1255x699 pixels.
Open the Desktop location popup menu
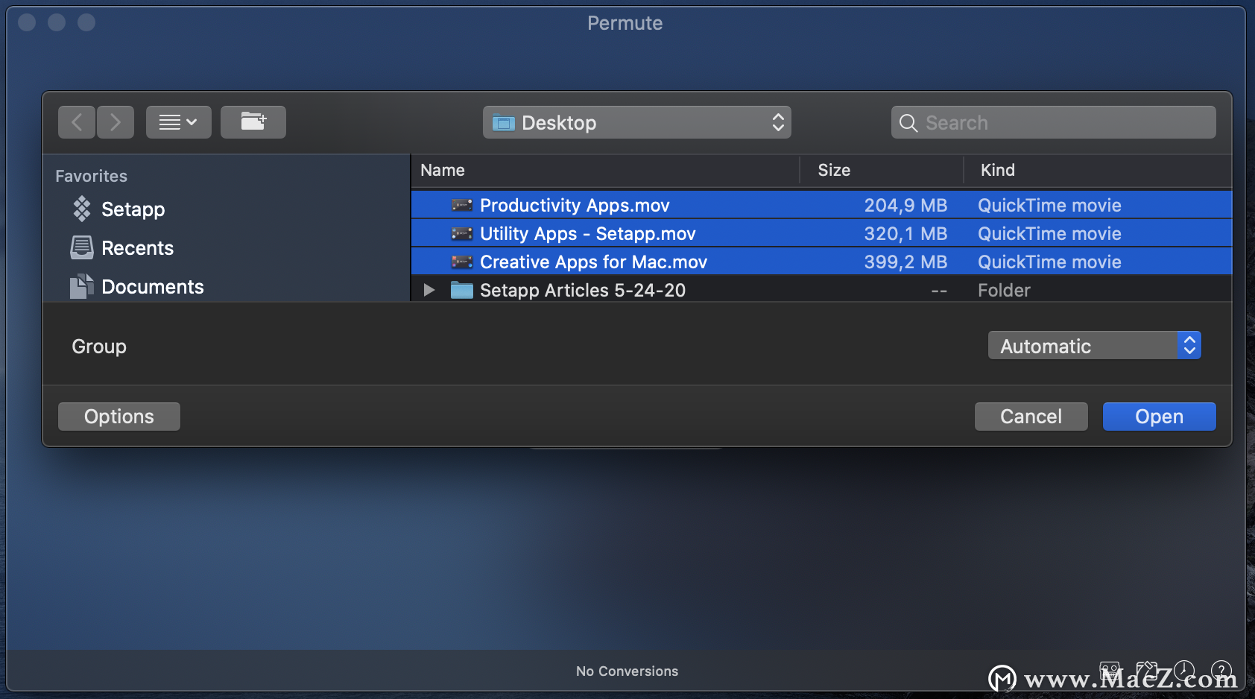637,122
